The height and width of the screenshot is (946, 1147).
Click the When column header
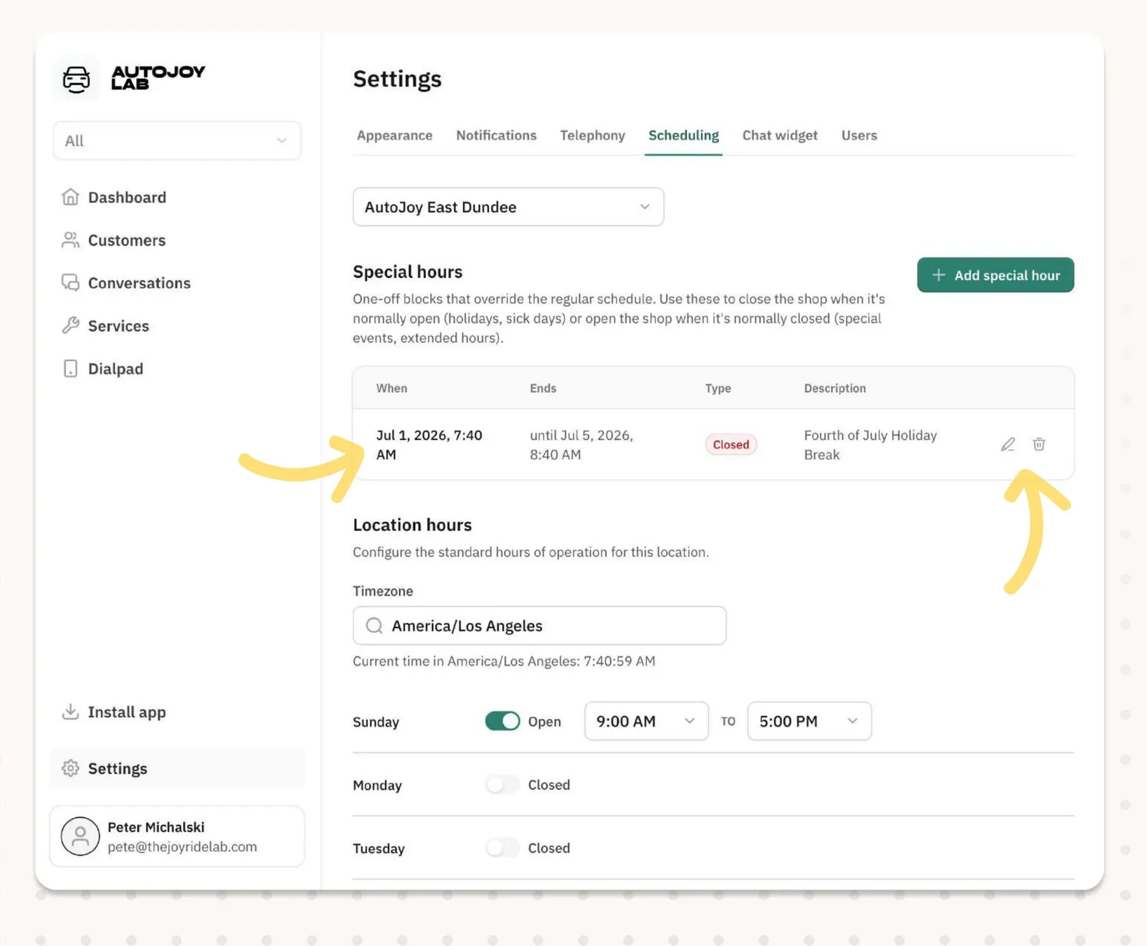click(x=391, y=388)
